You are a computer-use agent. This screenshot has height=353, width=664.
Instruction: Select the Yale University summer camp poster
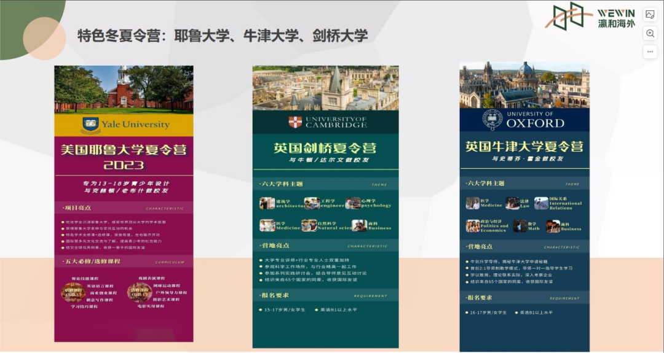coord(124,204)
